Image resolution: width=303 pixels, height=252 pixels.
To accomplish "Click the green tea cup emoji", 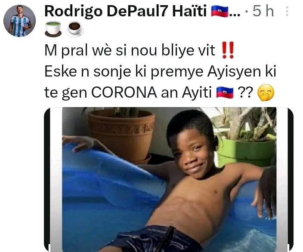I will (x=53, y=29).
